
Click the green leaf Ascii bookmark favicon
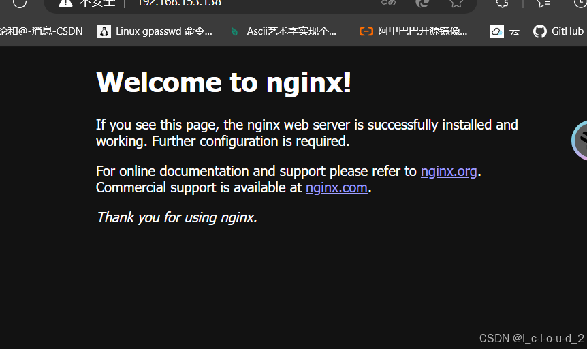[x=235, y=32]
